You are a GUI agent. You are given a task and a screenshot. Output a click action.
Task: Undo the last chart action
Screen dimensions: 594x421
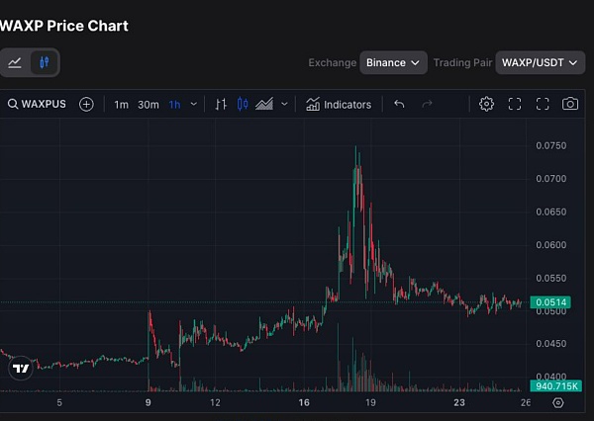click(x=399, y=104)
